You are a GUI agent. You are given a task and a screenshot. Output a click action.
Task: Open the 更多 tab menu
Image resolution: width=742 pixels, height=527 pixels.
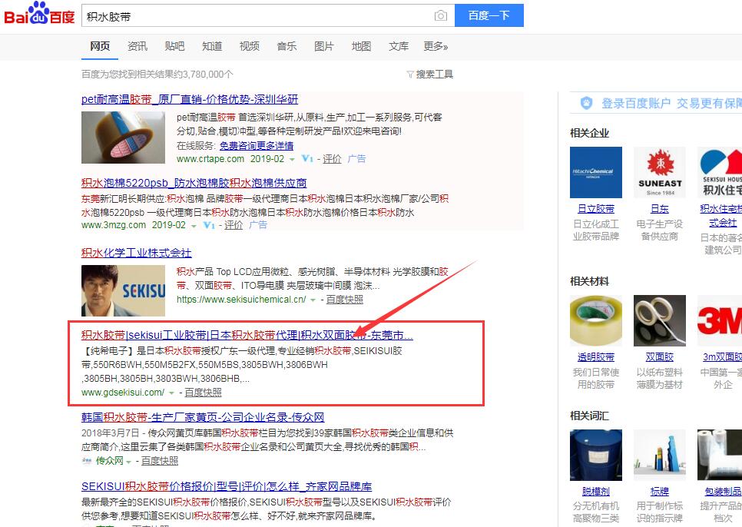point(436,46)
